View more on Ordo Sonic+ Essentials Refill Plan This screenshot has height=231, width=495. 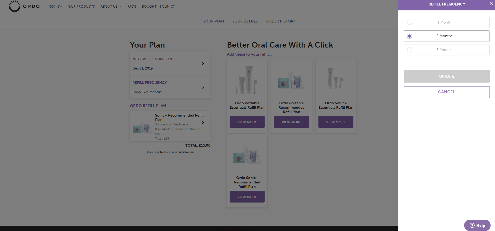(336, 122)
